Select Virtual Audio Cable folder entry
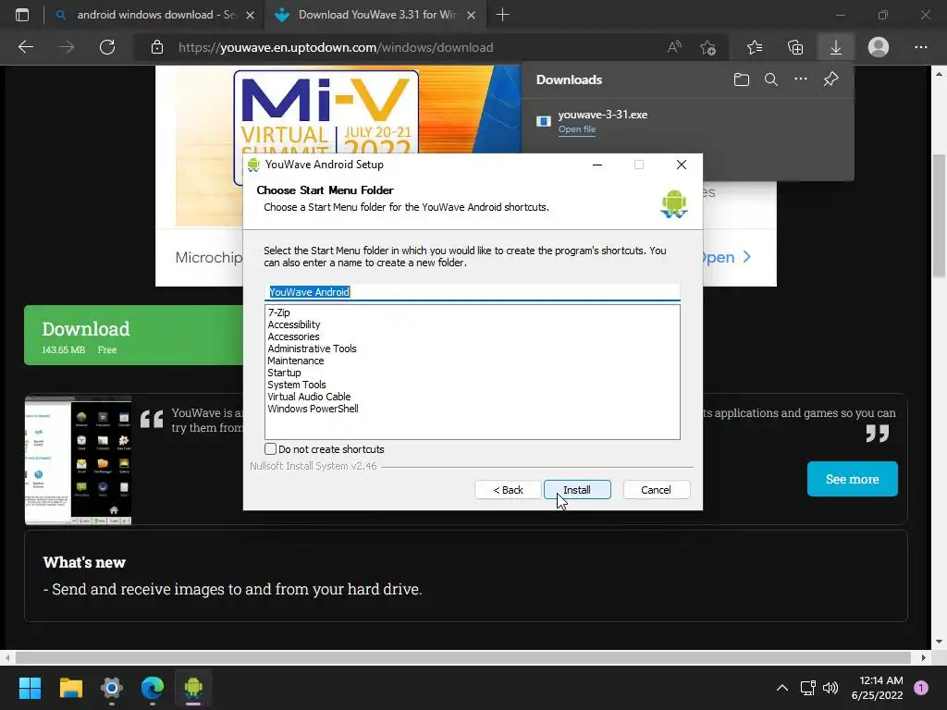Screen dimensions: 947x710 tap(309, 397)
